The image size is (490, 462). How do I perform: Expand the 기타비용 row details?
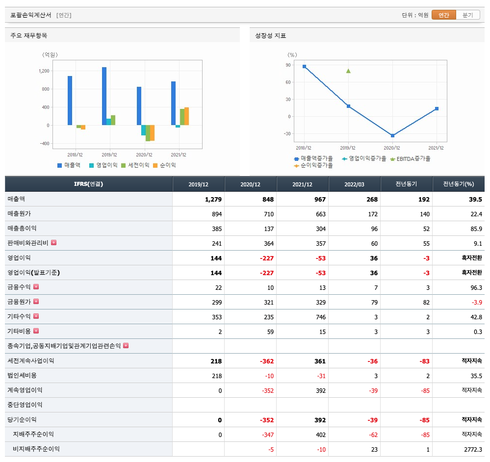click(36, 331)
